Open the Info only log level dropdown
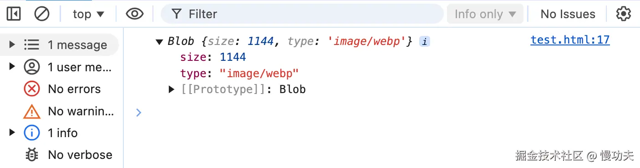This screenshot has width=640, height=168. tap(485, 14)
